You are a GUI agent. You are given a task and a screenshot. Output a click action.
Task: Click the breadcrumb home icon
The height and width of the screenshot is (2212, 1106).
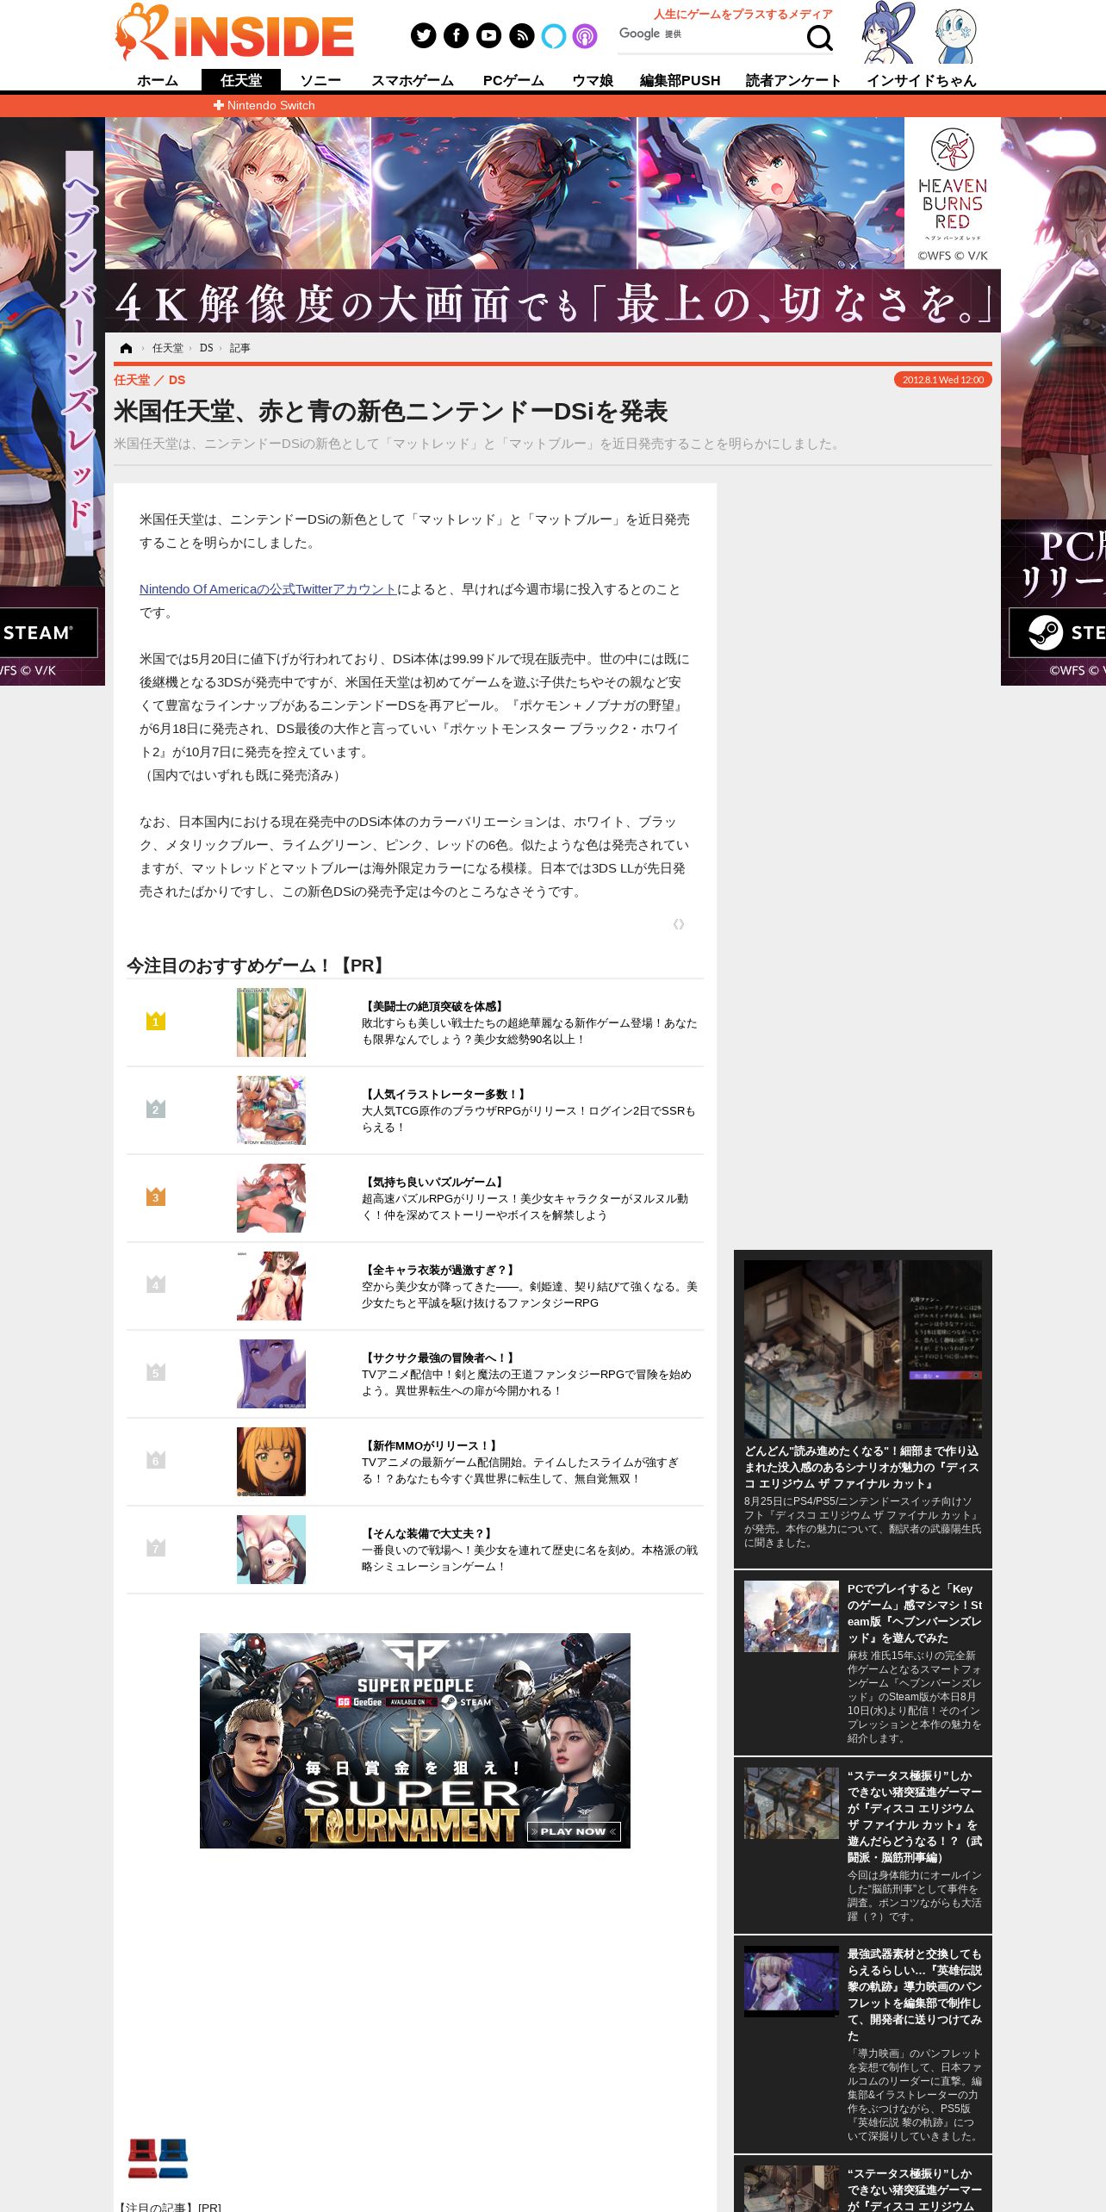coord(127,348)
